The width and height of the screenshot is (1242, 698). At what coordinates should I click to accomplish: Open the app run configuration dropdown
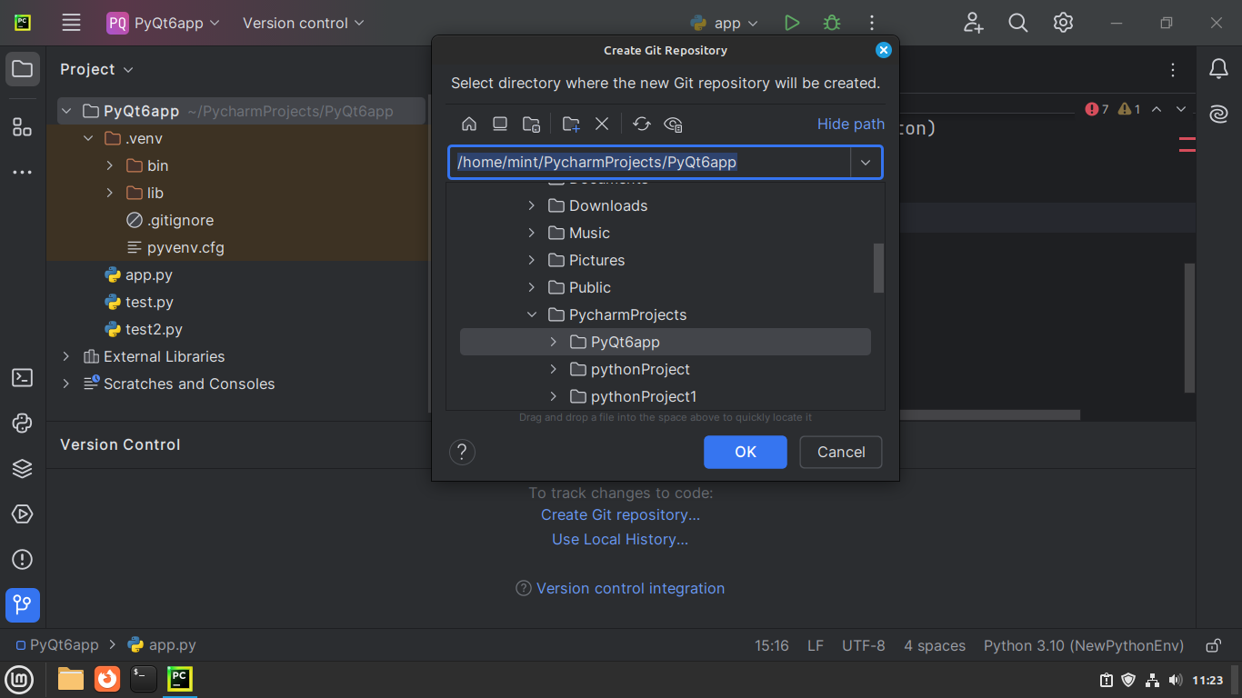pos(726,23)
